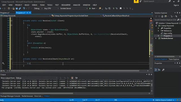Click the feedback icon beside Quick Launch
Viewport: 181px width, 102px height.
[141, 1]
